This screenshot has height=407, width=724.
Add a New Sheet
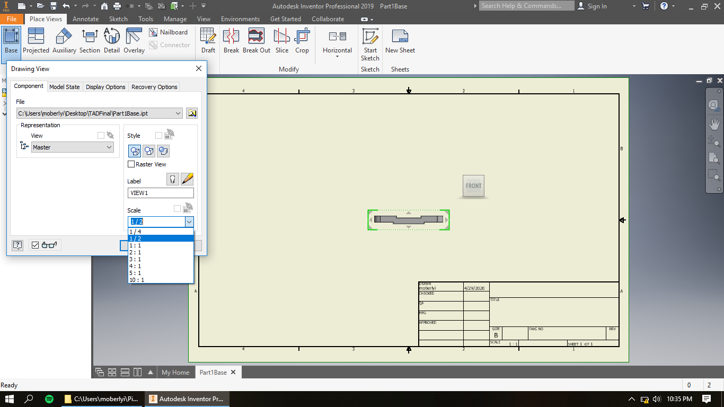(400, 41)
